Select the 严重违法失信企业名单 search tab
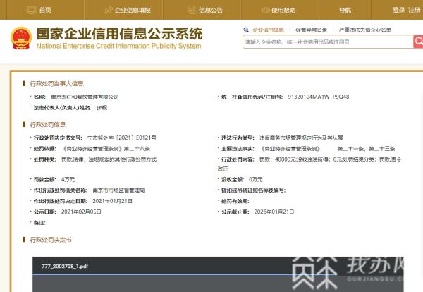This screenshot has width=423, height=292. (365, 30)
